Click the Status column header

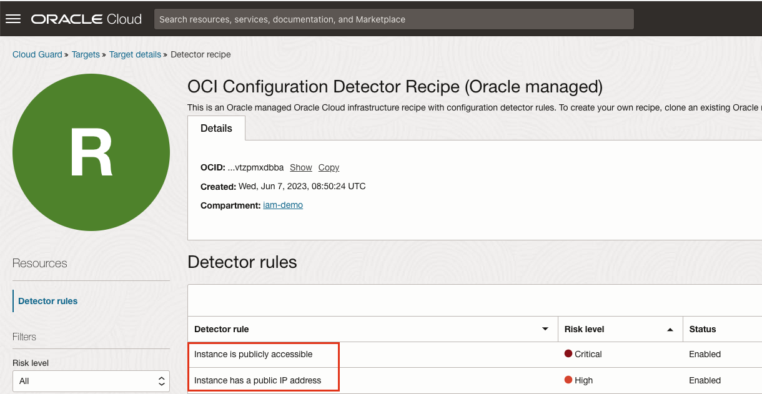pyautogui.click(x=703, y=329)
